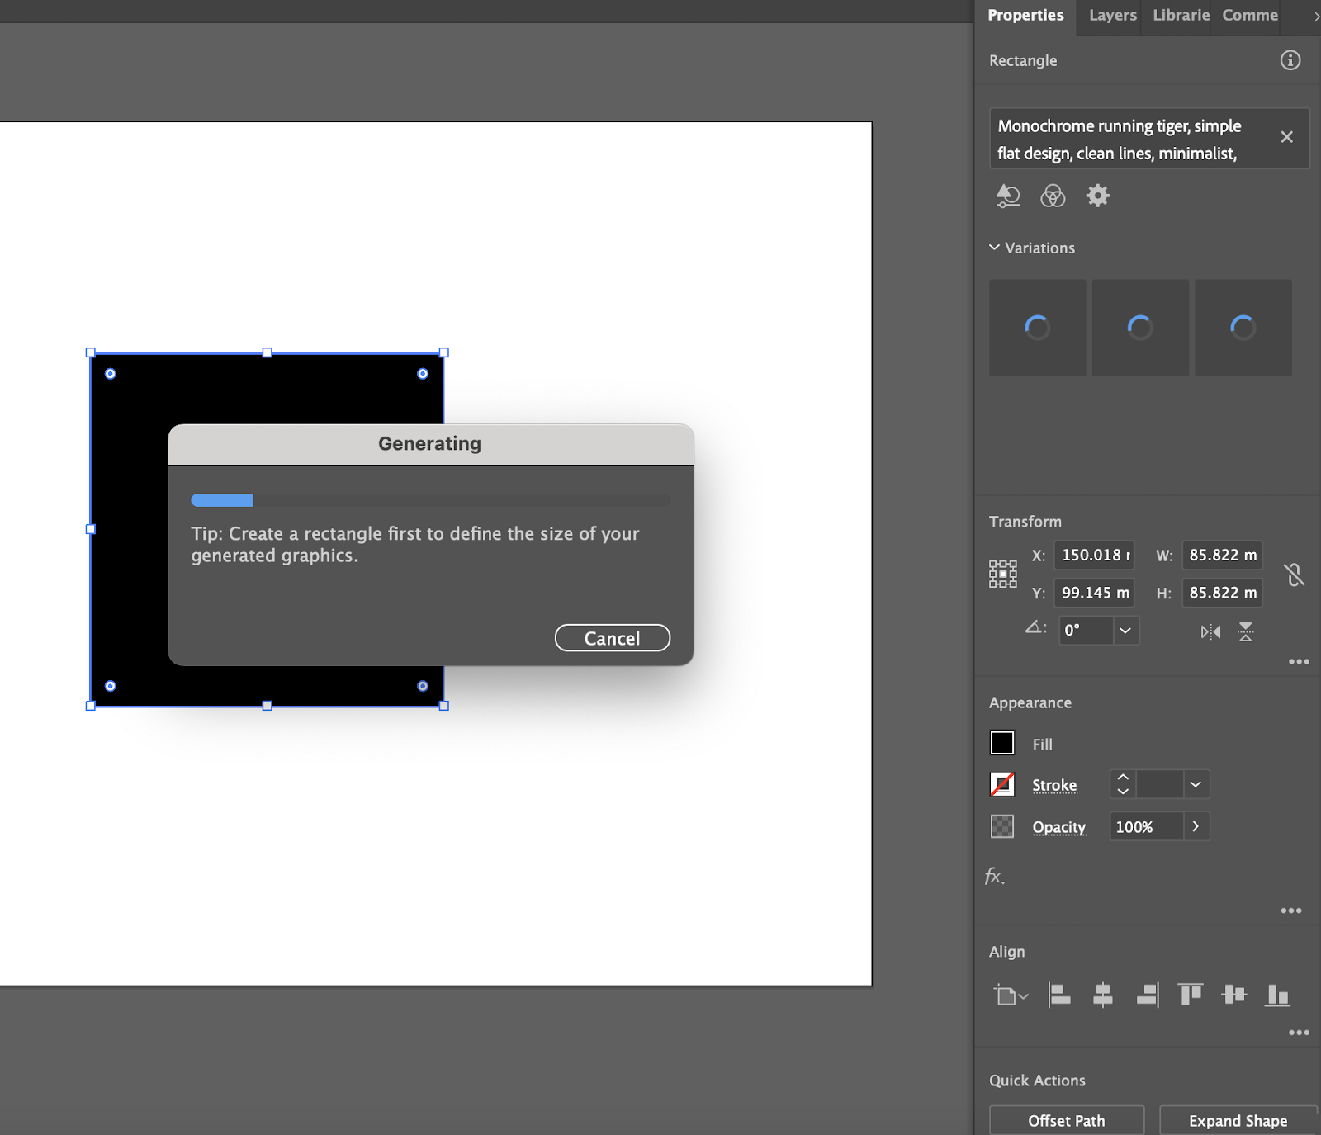This screenshot has height=1135, width=1321.
Task: Select the second loading variation thumbnail
Action: [x=1140, y=328]
